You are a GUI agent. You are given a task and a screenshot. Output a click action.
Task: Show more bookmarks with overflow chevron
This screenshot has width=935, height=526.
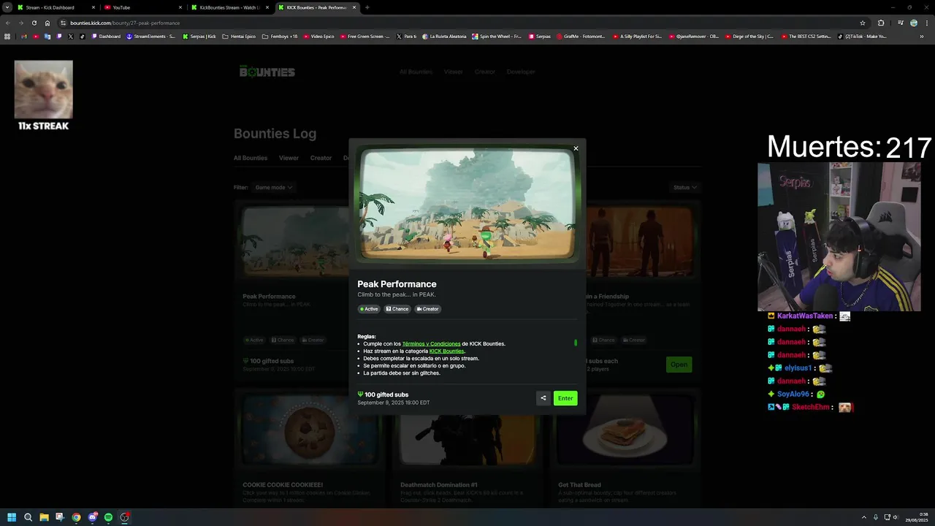[922, 36]
